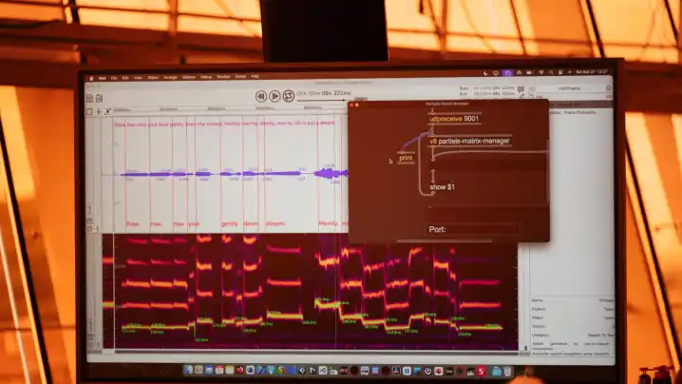The height and width of the screenshot is (384, 682).
Task: Select the show $1 message box
Action: tap(442, 187)
